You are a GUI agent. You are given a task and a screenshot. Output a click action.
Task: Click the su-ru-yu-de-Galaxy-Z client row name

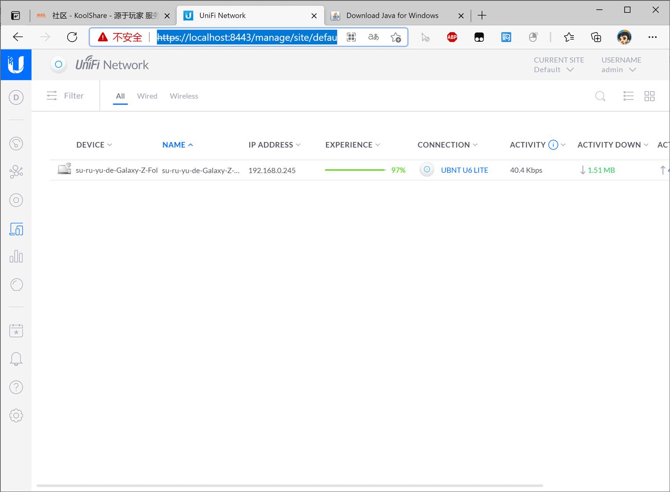pyautogui.click(x=200, y=171)
